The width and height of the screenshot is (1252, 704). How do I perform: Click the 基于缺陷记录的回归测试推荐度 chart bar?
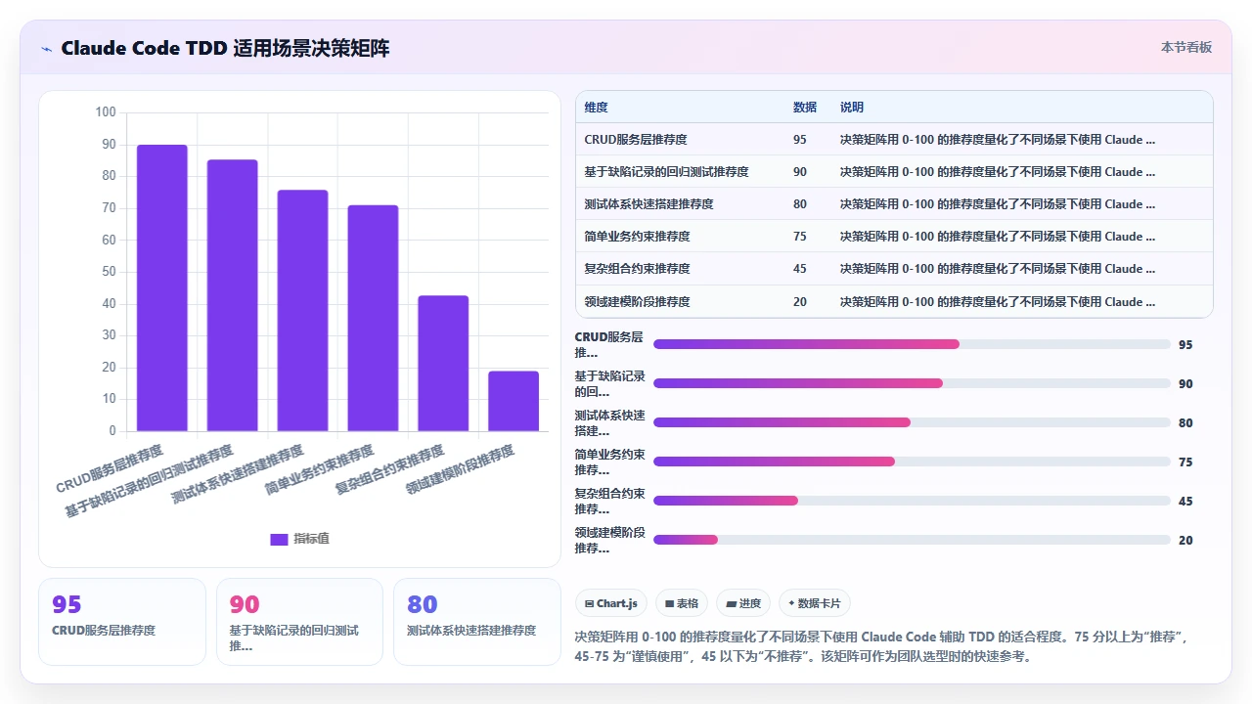[x=233, y=295]
